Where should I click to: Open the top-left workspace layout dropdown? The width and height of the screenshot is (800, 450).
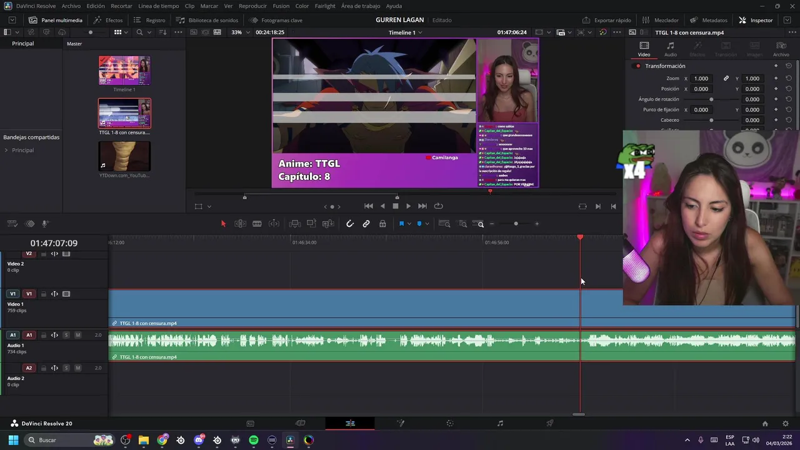click(x=12, y=20)
